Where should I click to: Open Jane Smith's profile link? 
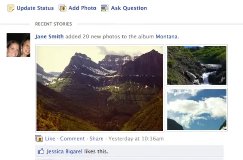point(49,37)
